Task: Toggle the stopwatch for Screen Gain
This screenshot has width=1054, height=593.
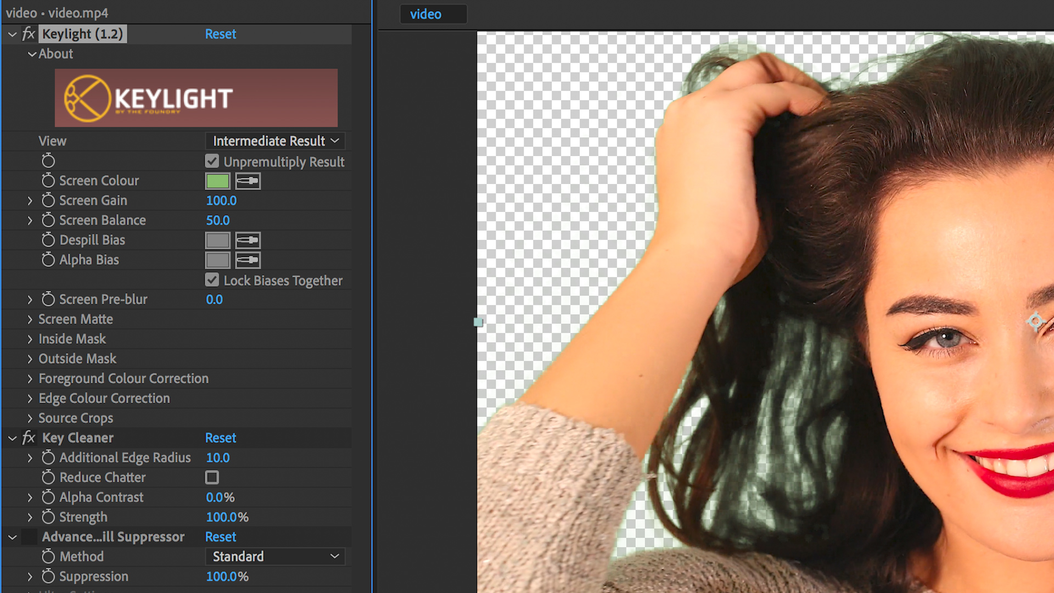Action: (48, 200)
